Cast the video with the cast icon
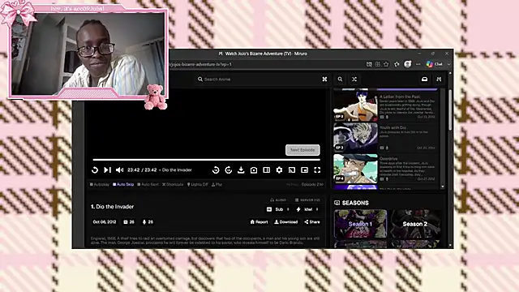Viewport: 519px width, 292px height. click(x=292, y=170)
